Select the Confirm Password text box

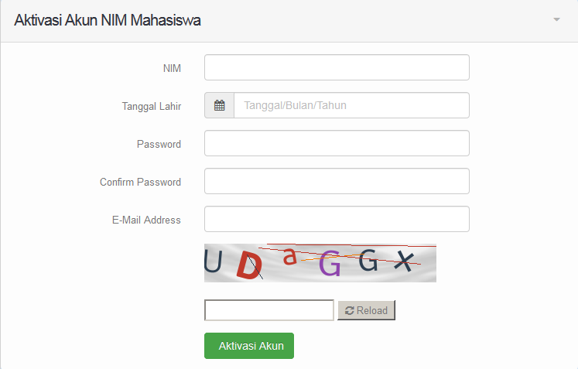point(337,181)
